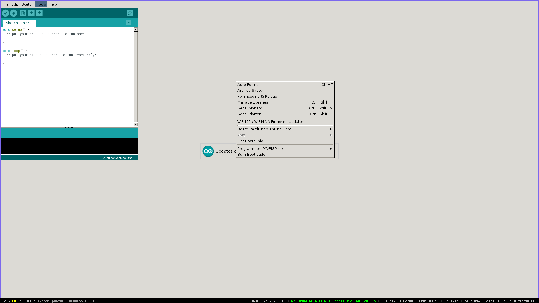
Task: Open the Serial Monitor magnifier icon
Action: 130,13
